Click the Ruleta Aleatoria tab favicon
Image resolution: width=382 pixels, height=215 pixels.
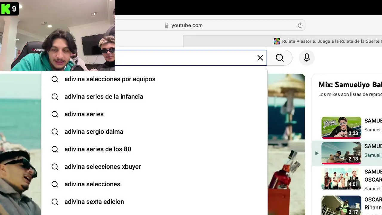[277, 41]
